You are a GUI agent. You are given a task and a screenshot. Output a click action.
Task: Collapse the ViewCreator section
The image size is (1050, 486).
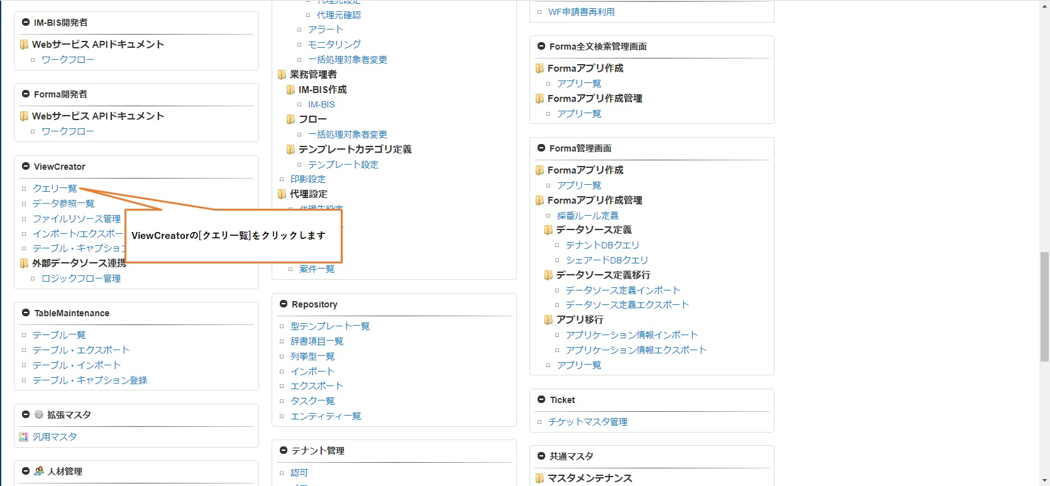26,167
